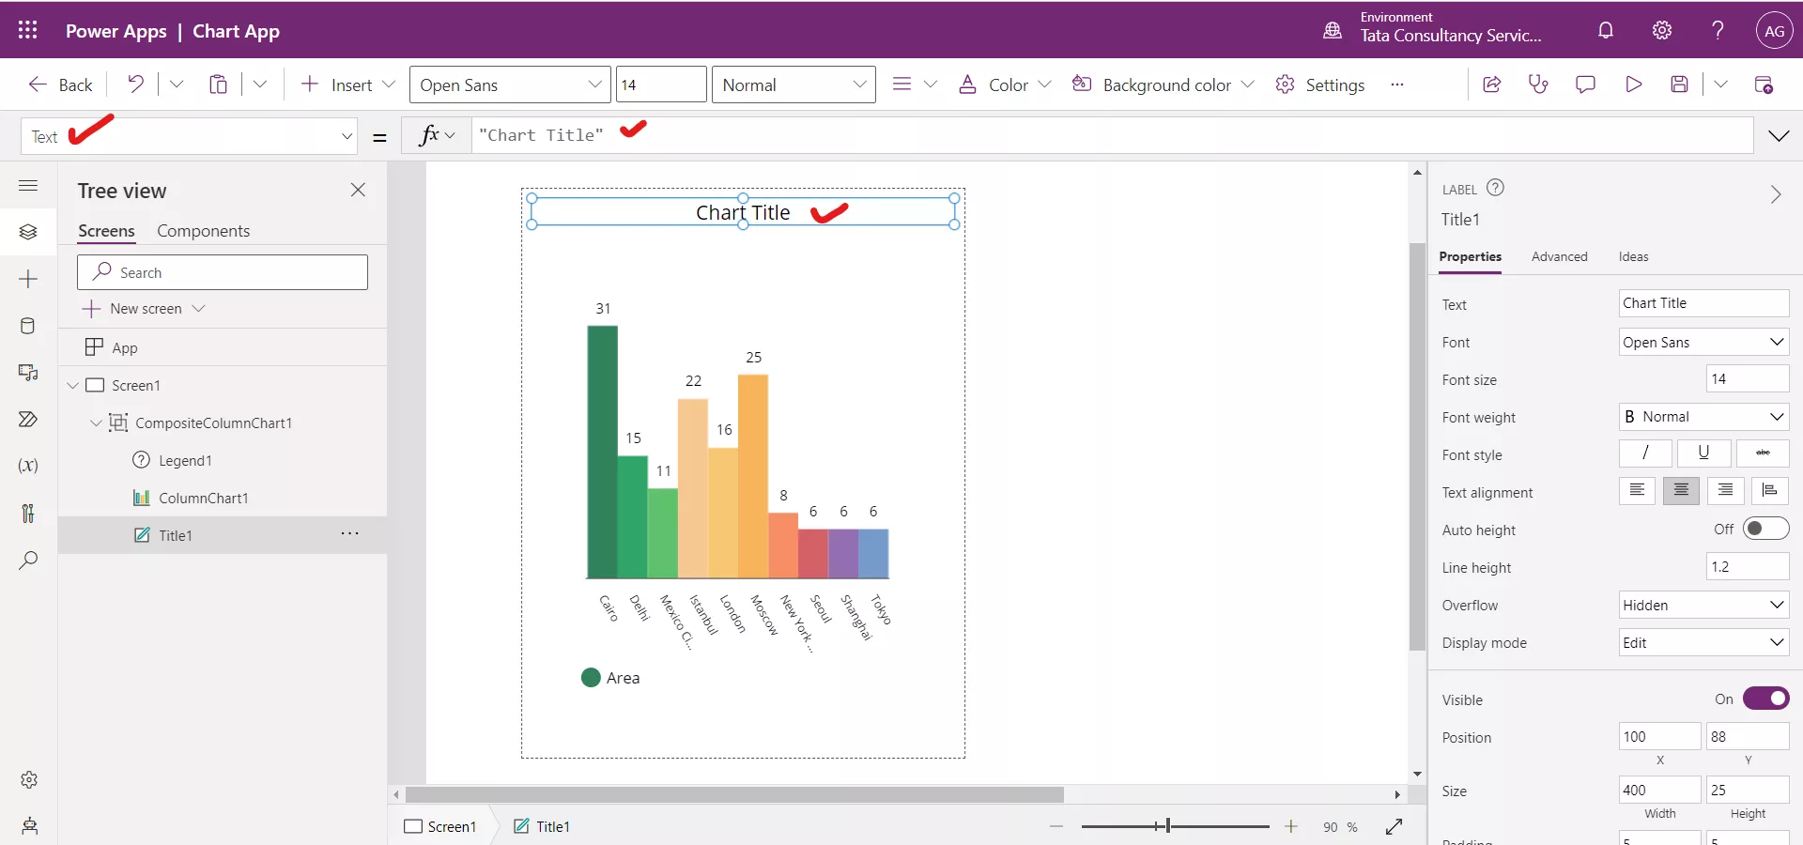Open the help question mark icon
The height and width of the screenshot is (845, 1803).
(1718, 30)
